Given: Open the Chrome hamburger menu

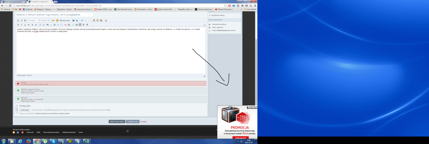Looking at the screenshot, I should coord(255,6).
